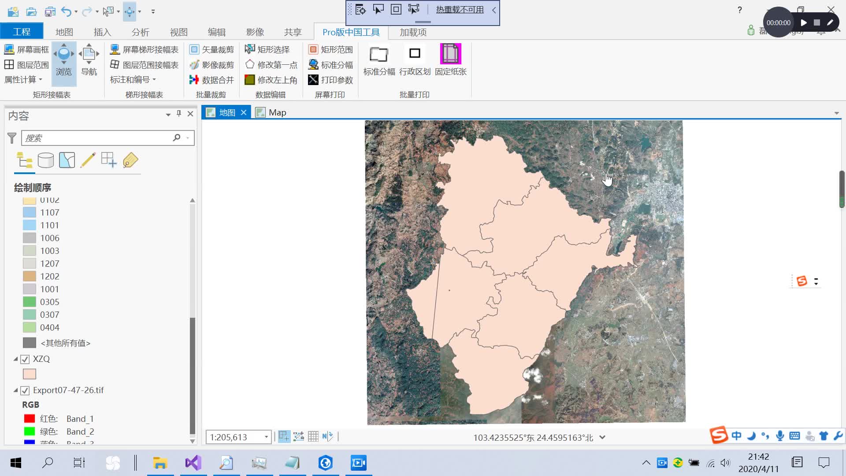Open 内容 pane options dropdown arrow
The image size is (846, 476).
(168, 115)
